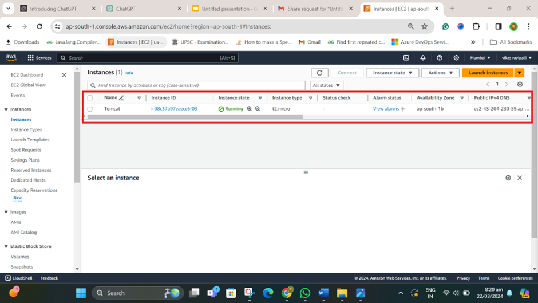Screen dimensions: 538x303
Task: Click the split panel resize handle
Action: 306,172
